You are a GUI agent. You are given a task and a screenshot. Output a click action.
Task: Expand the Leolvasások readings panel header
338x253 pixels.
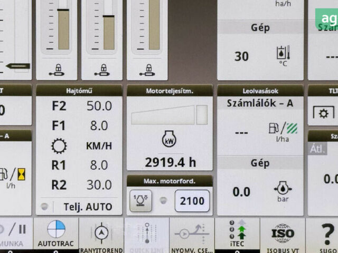pyautogui.click(x=260, y=91)
